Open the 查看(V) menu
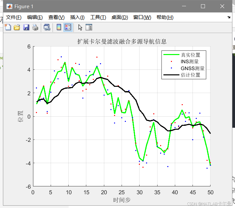Image resolution: width=235 pixels, height=208 pixels. 56,17
